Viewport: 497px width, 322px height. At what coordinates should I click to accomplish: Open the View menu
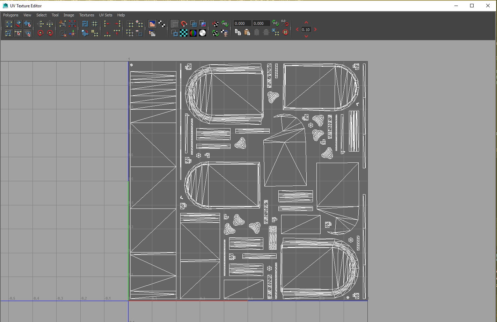(27, 15)
